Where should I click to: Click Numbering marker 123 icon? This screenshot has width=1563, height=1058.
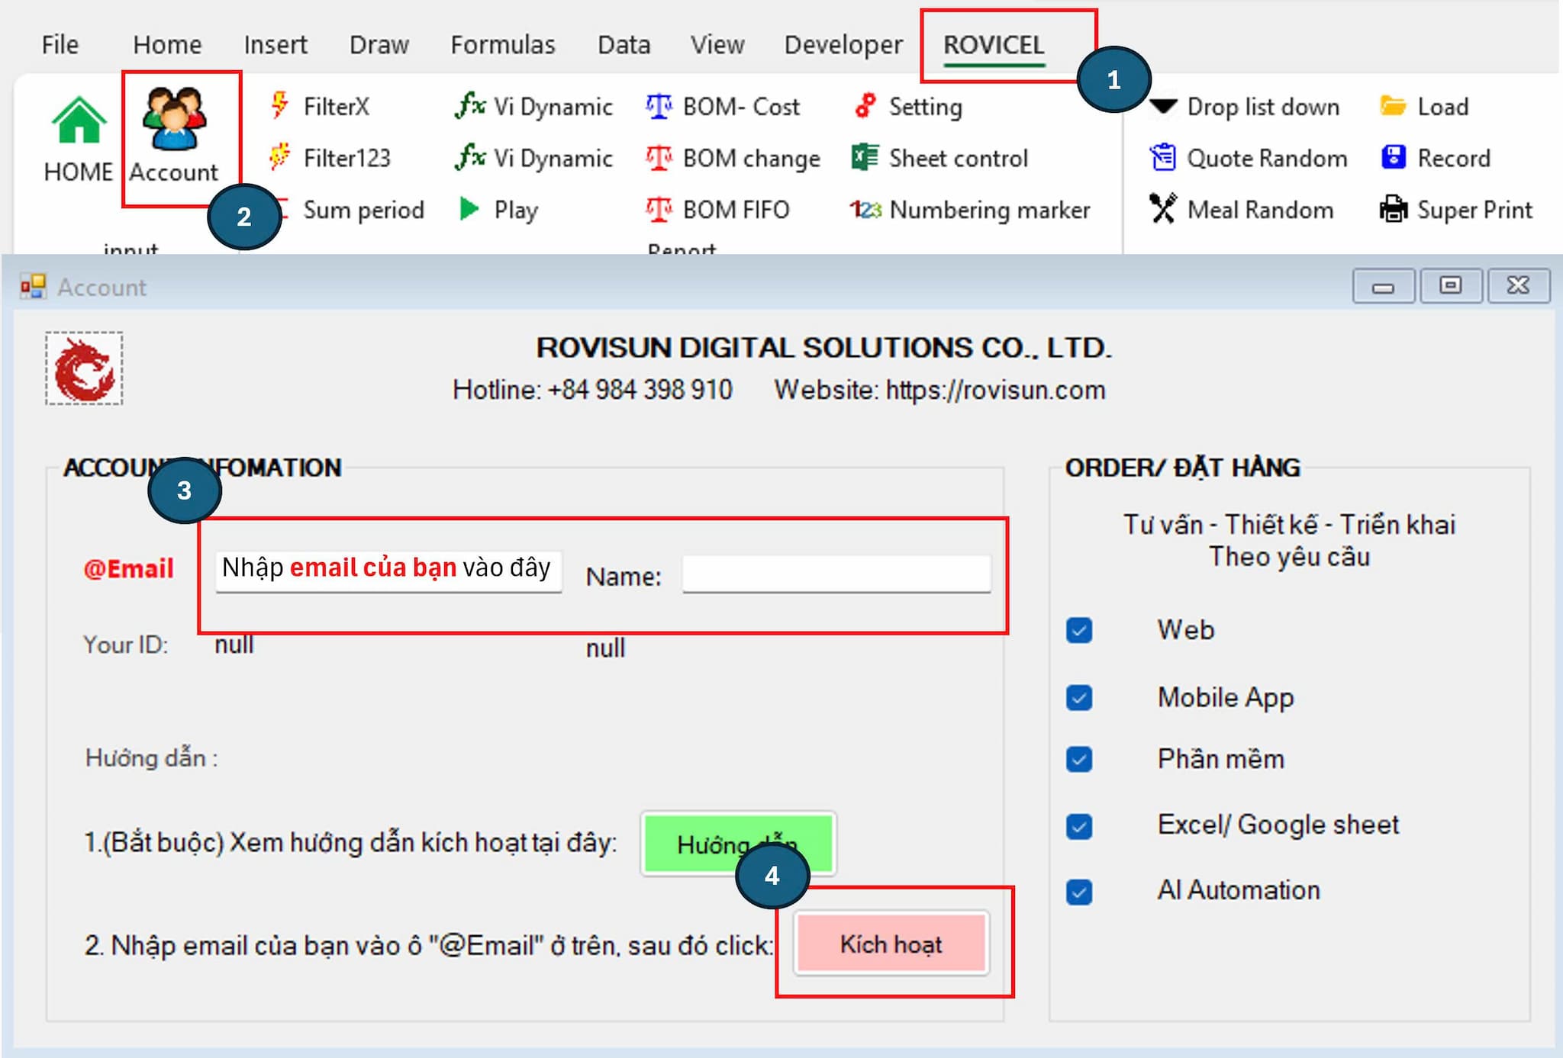[x=865, y=209]
